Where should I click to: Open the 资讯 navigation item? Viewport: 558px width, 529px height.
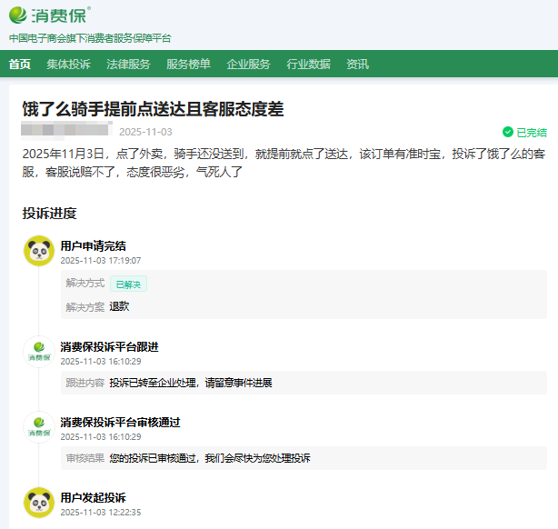tap(357, 64)
